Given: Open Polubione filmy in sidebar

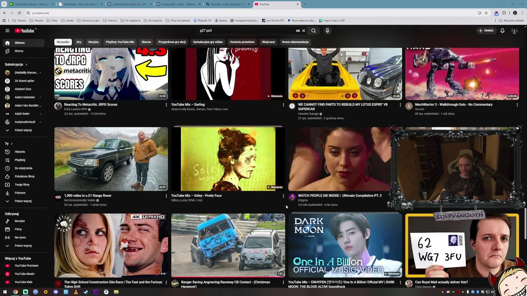Looking at the screenshot, I should pos(24,176).
